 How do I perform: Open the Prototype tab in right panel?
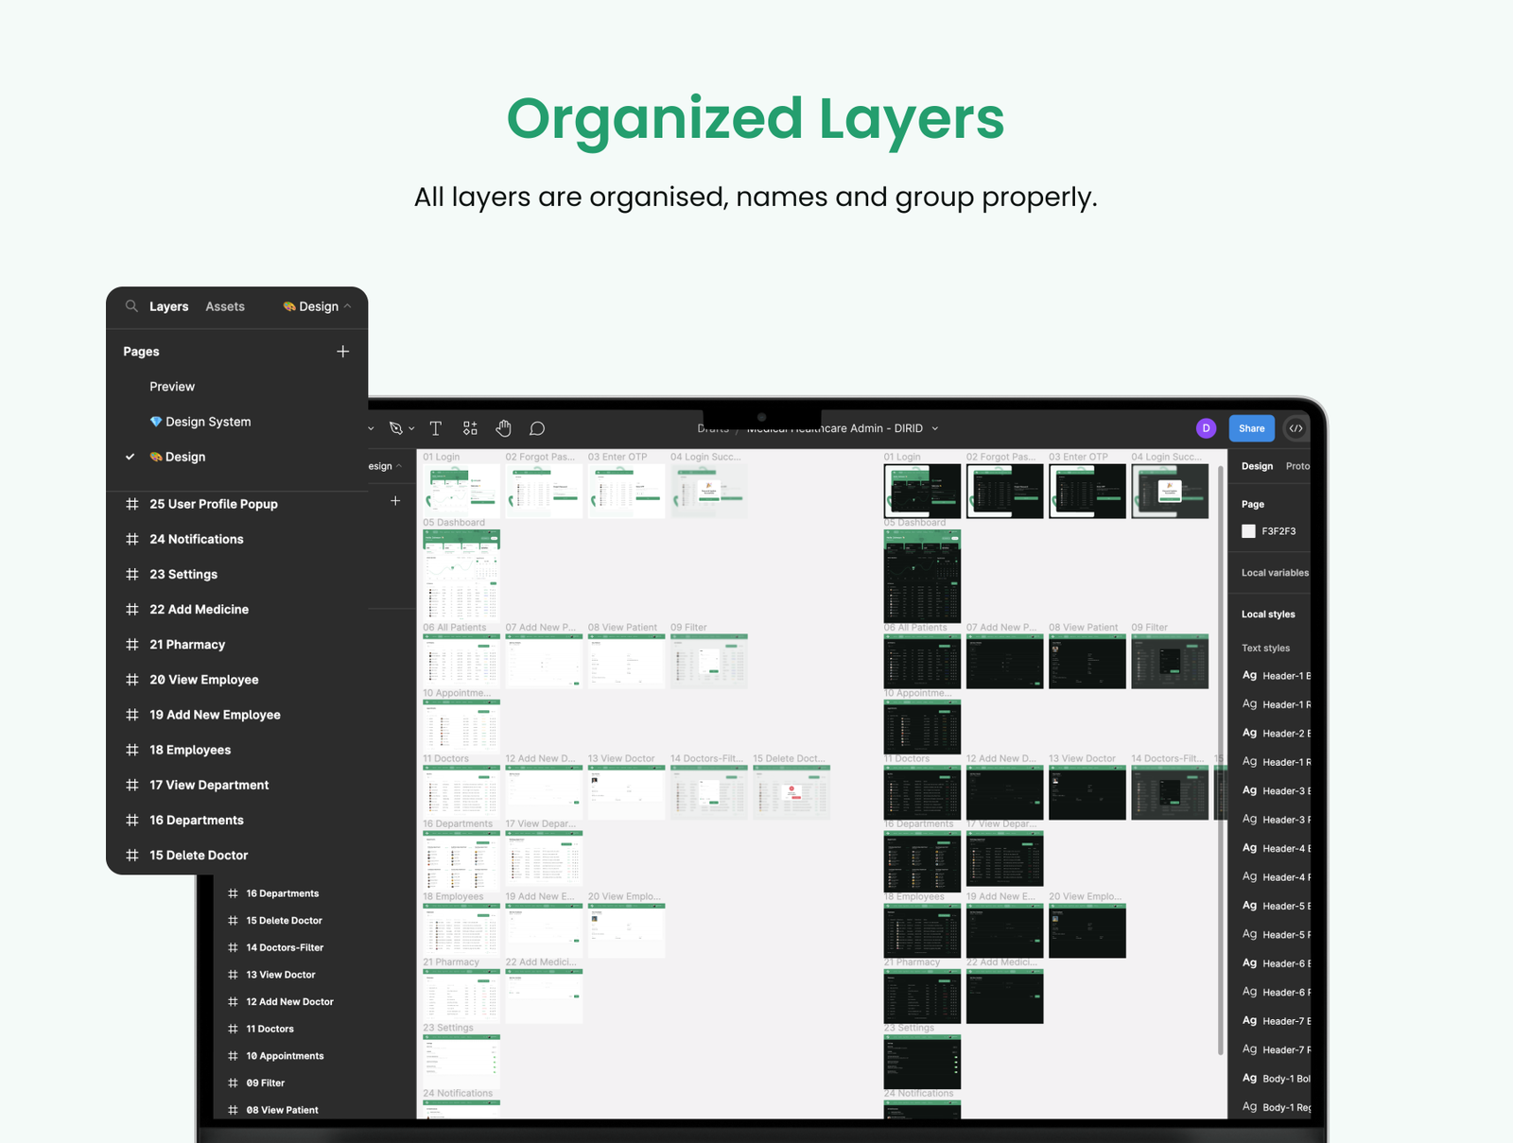[x=1297, y=466]
